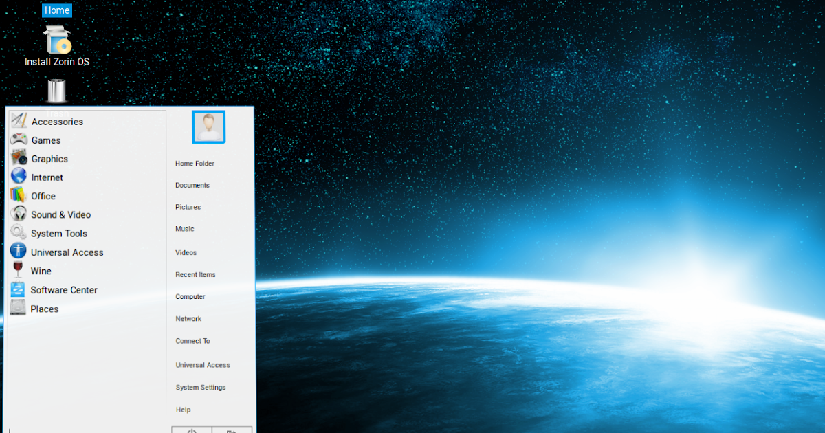The image size is (825, 433).
Task: Open Documents in the right panel
Action: point(192,185)
